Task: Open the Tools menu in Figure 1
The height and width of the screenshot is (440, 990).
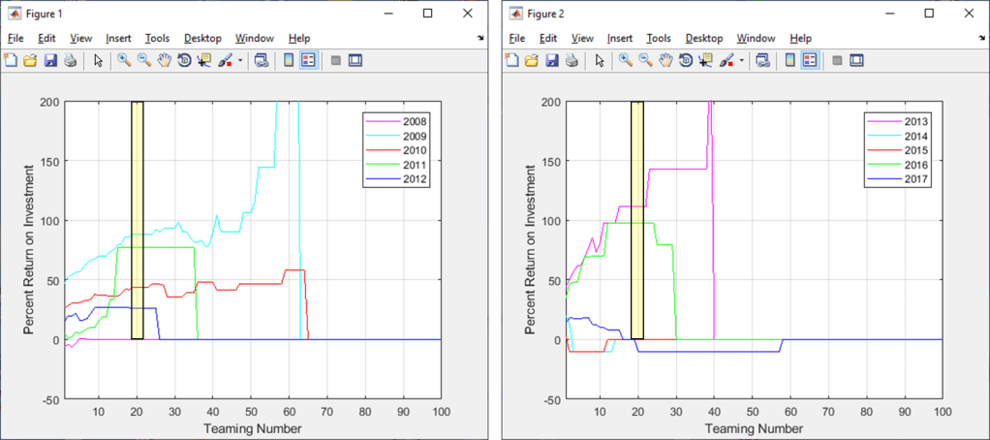Action: click(x=157, y=39)
